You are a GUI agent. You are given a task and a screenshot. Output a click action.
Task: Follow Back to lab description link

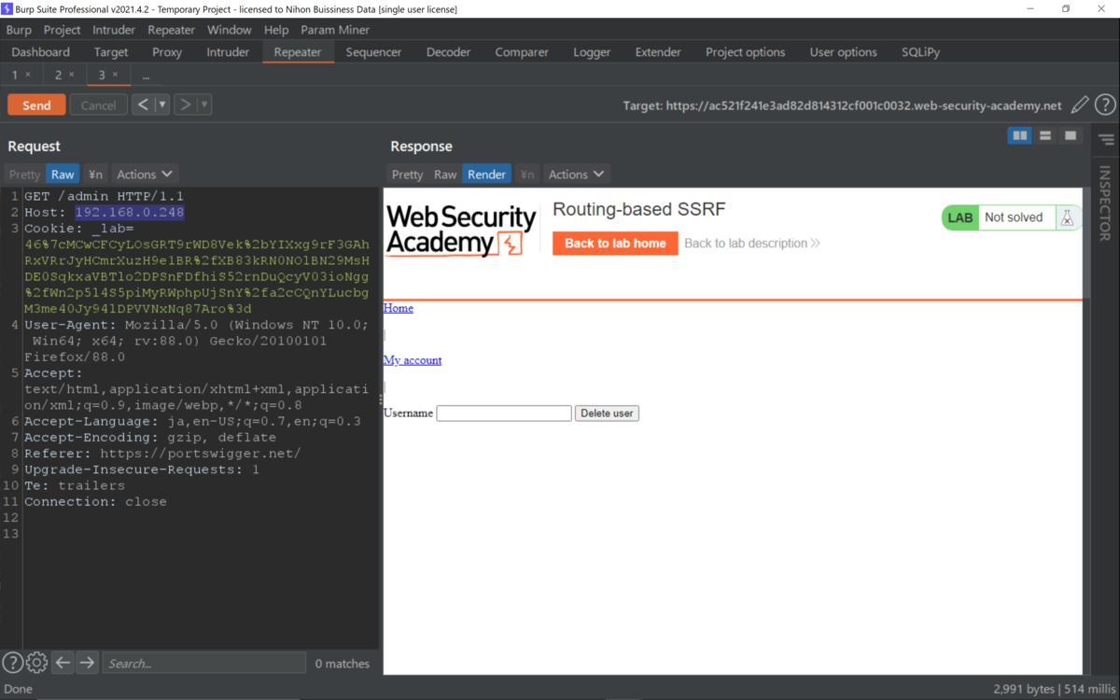click(x=752, y=243)
